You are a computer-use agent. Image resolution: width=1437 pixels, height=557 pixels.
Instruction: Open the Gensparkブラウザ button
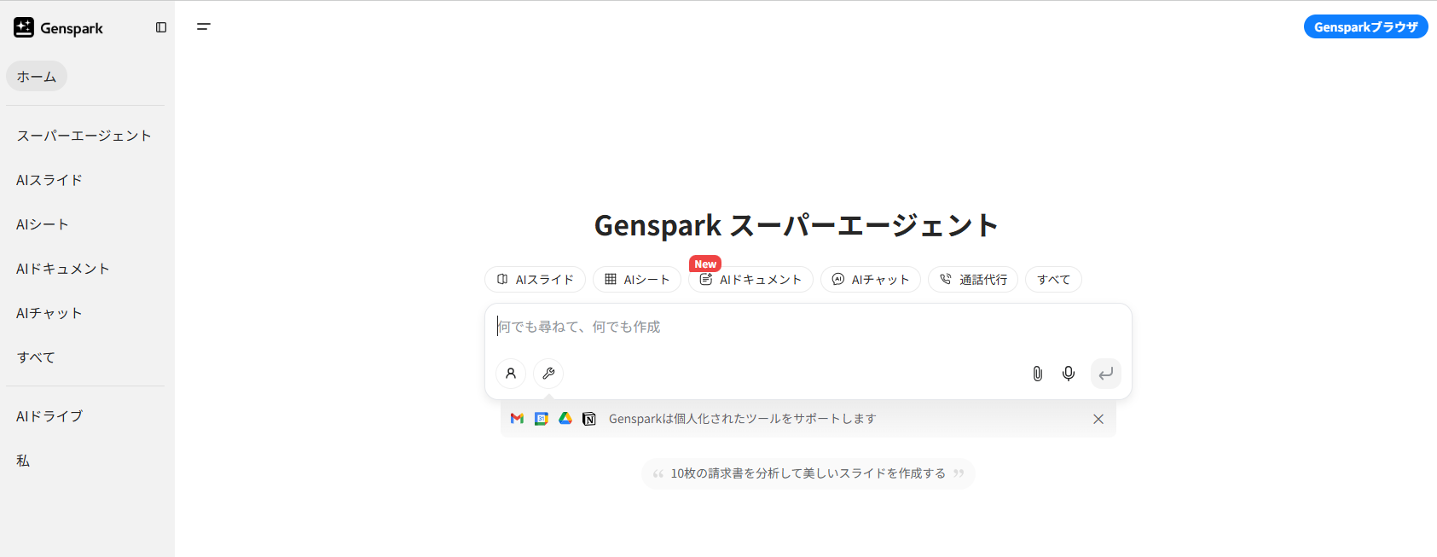(1365, 26)
